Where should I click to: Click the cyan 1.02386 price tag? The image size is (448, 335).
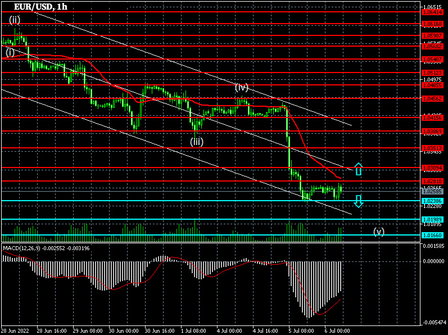point(433,201)
